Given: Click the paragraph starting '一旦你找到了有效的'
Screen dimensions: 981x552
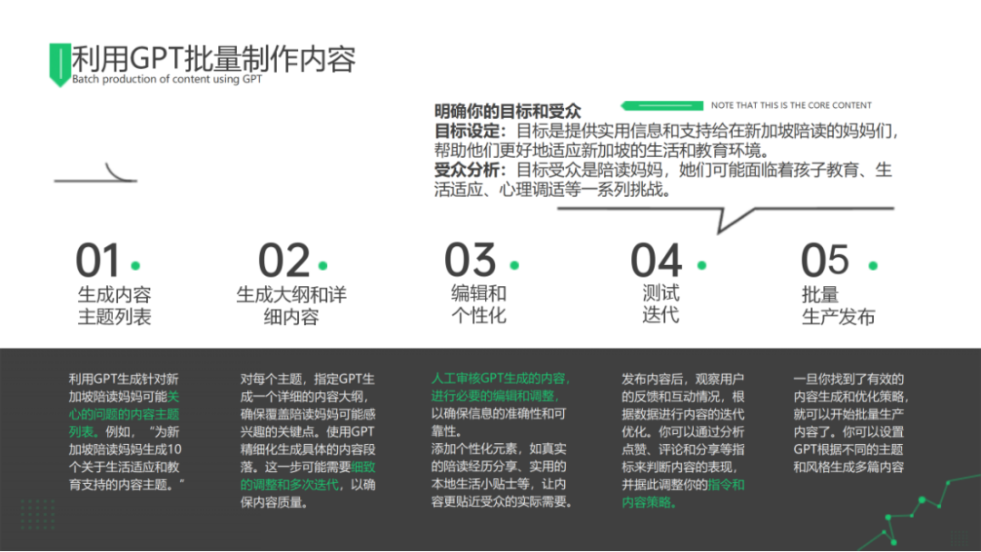Looking at the screenshot, I should [851, 422].
